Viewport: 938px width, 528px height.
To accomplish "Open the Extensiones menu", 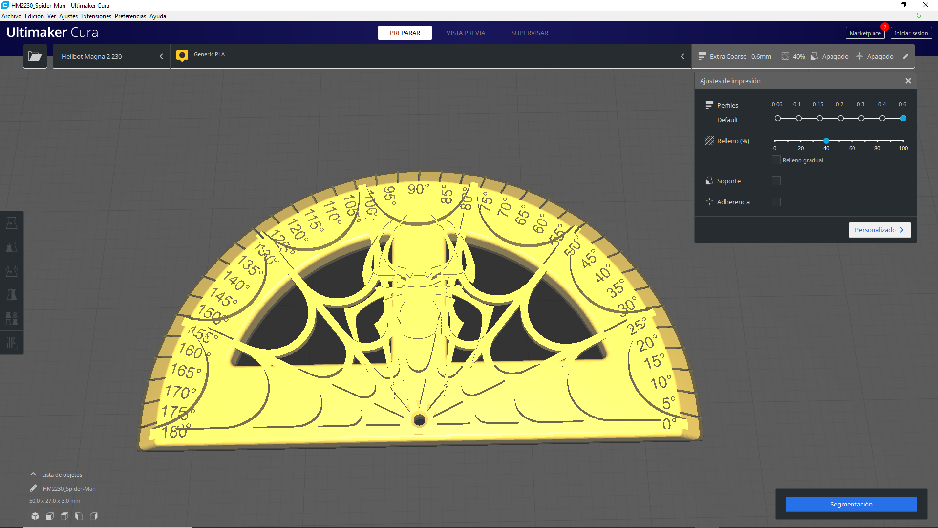I will coord(96,16).
